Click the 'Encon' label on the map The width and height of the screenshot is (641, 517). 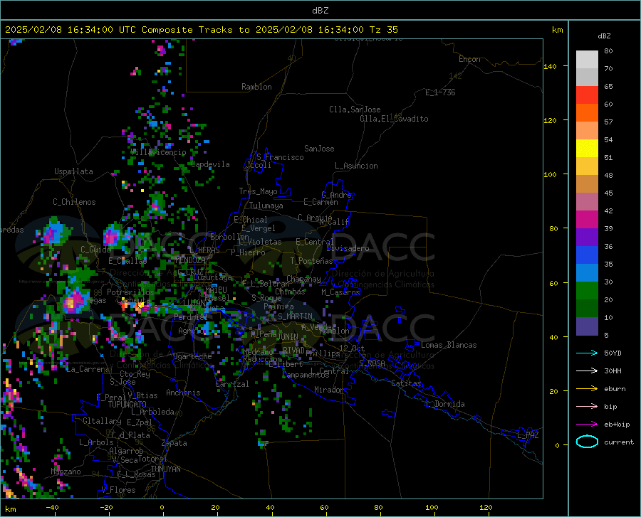[469, 59]
